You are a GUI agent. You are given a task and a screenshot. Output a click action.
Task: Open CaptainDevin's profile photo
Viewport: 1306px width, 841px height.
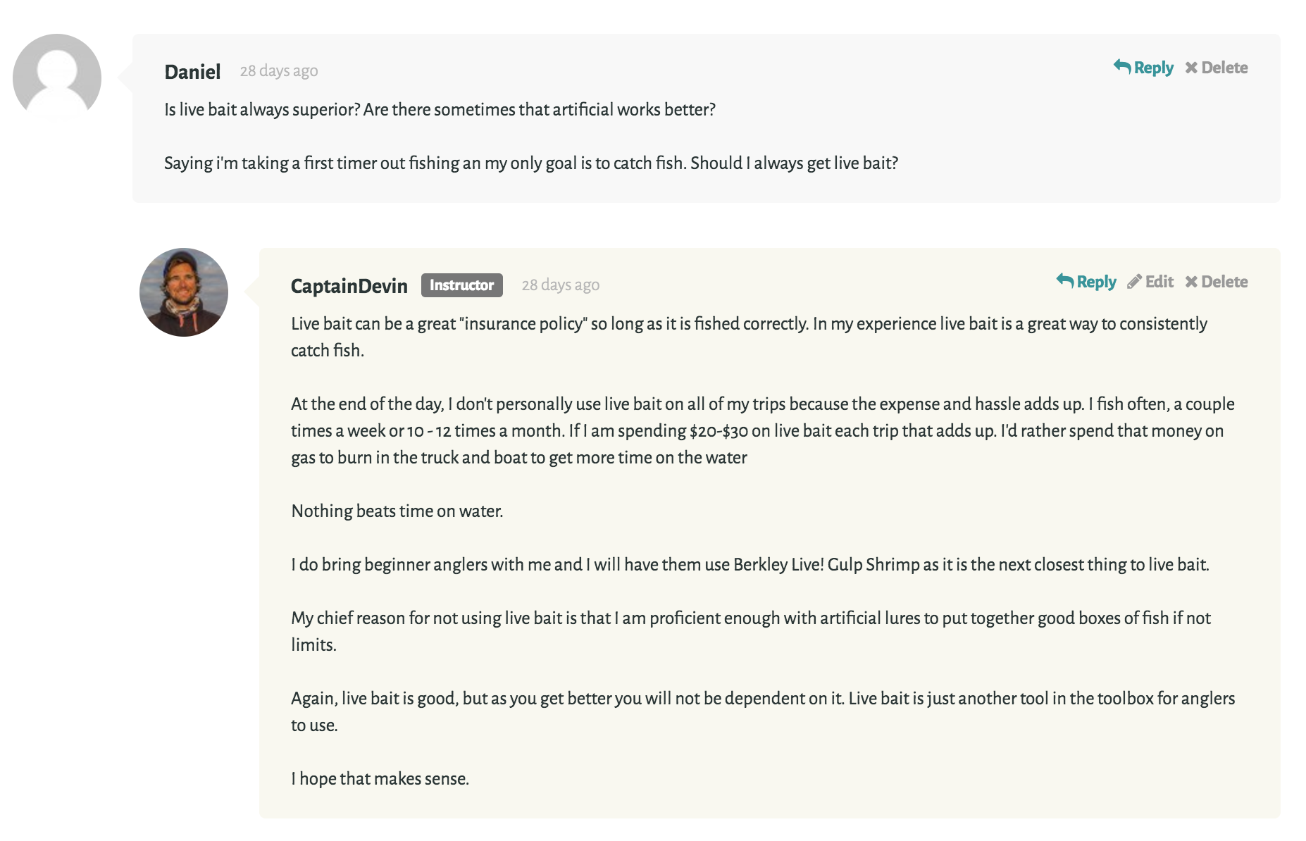(x=184, y=292)
